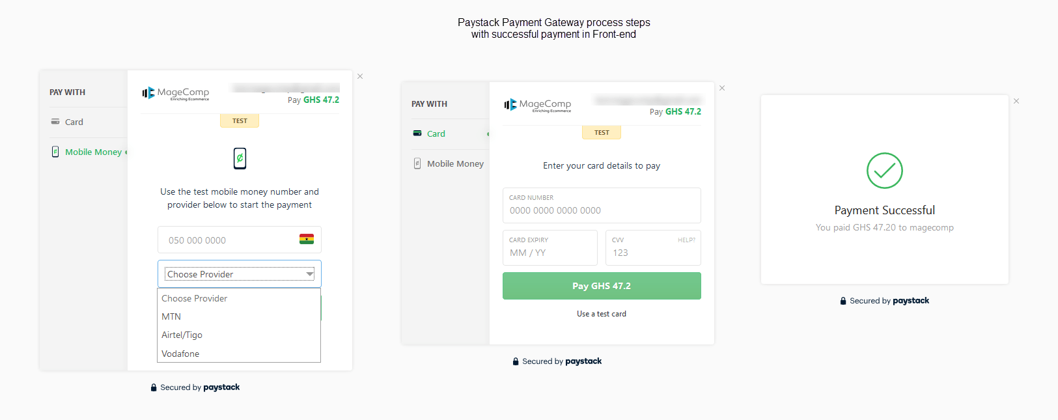Screen dimensions: 1058x420
Task: Click grey Mobile Money icon in middle panel
Action: 417,163
